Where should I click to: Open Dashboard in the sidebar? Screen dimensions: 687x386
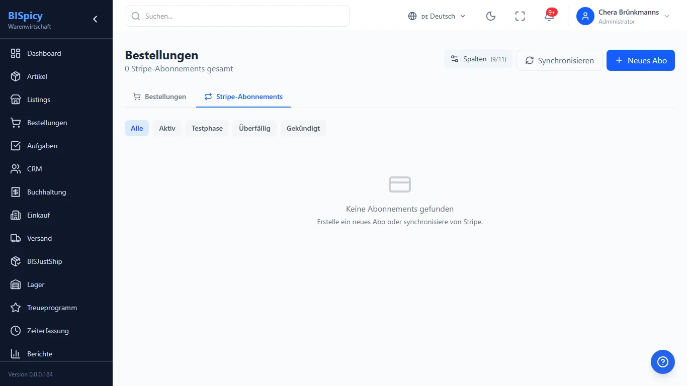56,53
